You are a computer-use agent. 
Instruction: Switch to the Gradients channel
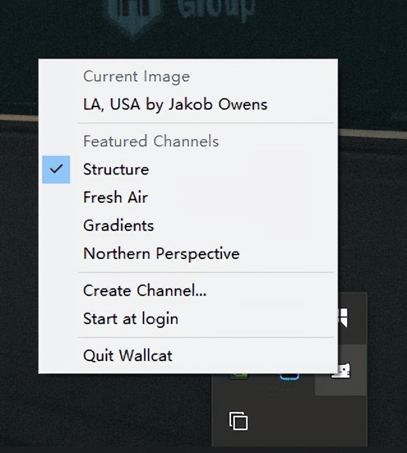(119, 225)
